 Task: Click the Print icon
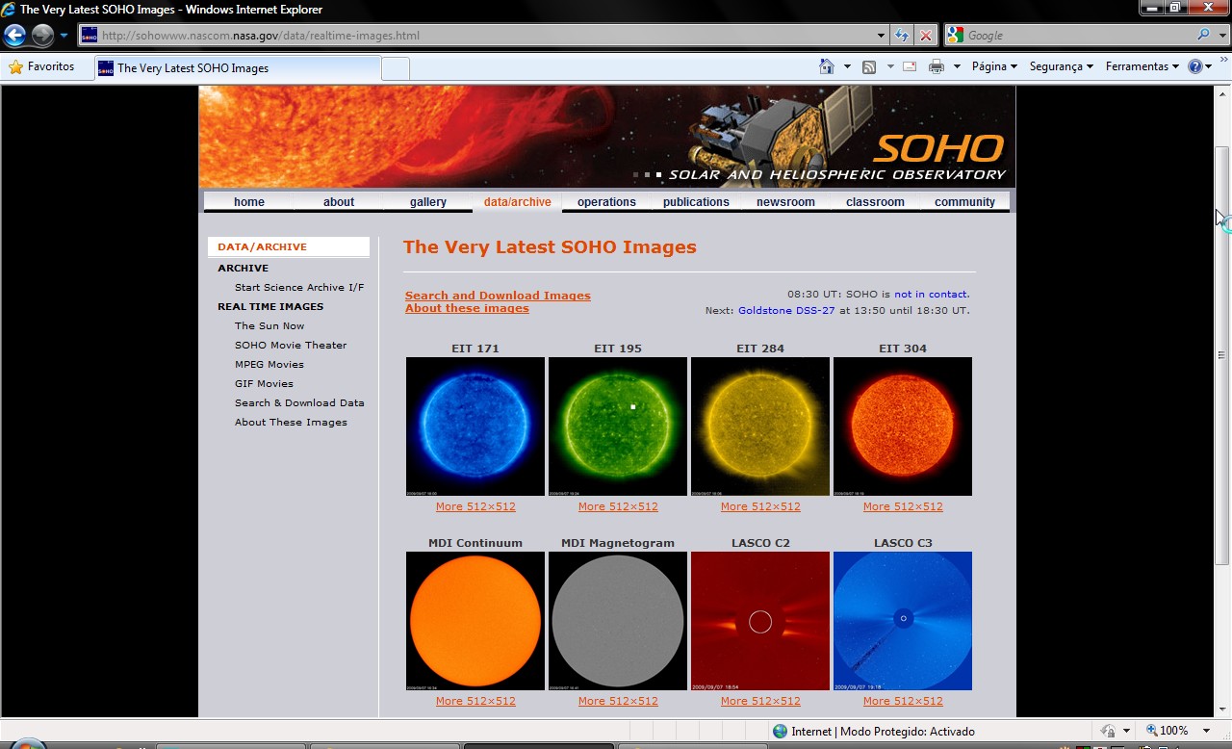(x=936, y=66)
